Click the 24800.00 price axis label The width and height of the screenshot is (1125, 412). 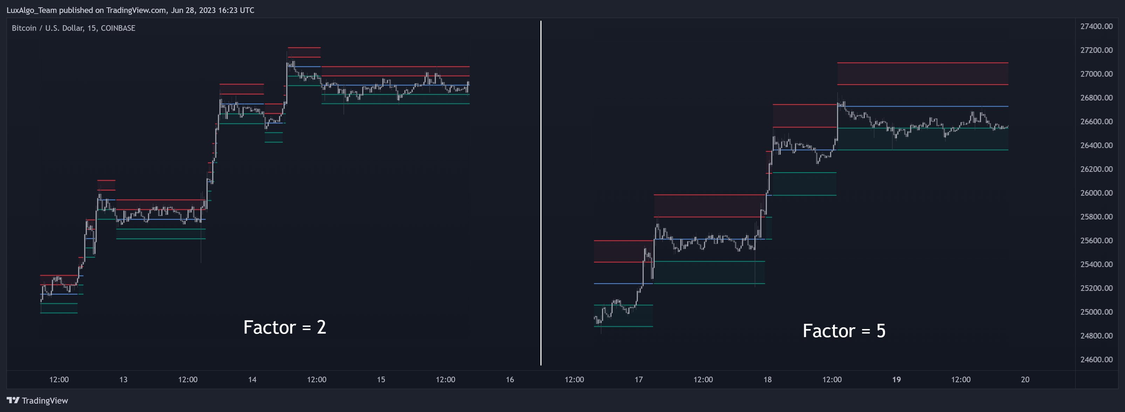coord(1096,336)
